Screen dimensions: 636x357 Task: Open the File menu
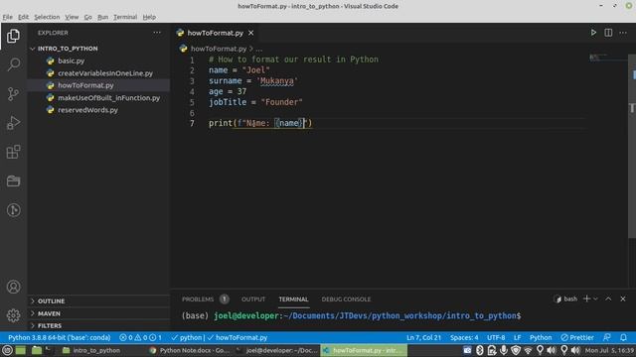click(7, 17)
